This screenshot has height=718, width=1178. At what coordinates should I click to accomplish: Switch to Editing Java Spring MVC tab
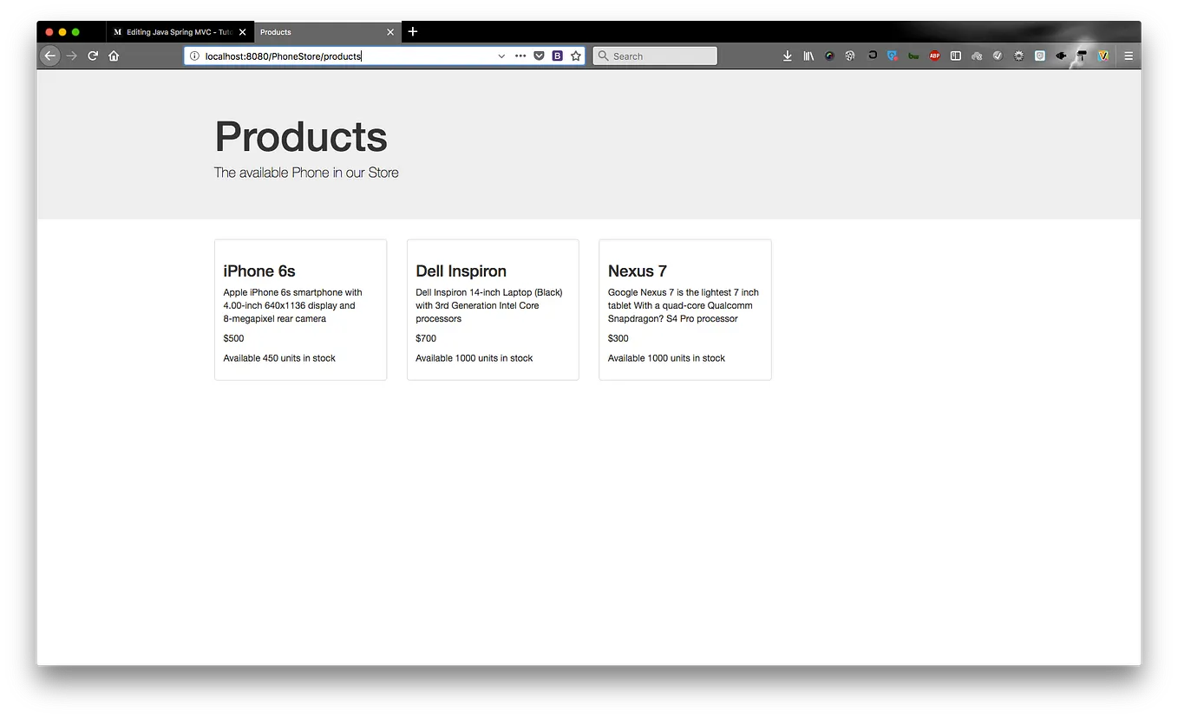[x=180, y=32]
